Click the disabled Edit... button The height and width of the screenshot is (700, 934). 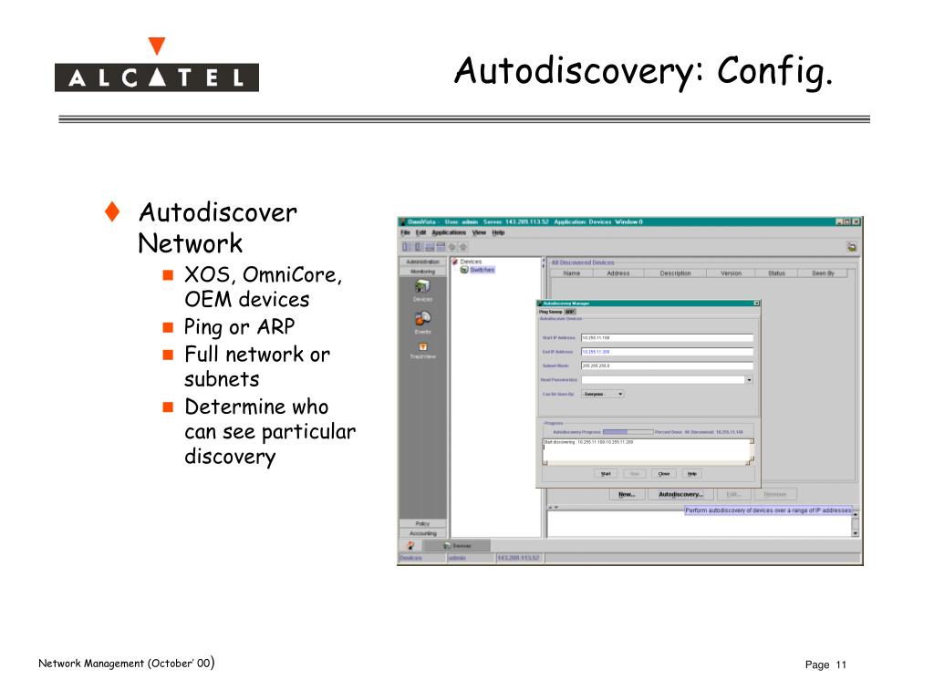click(x=733, y=494)
